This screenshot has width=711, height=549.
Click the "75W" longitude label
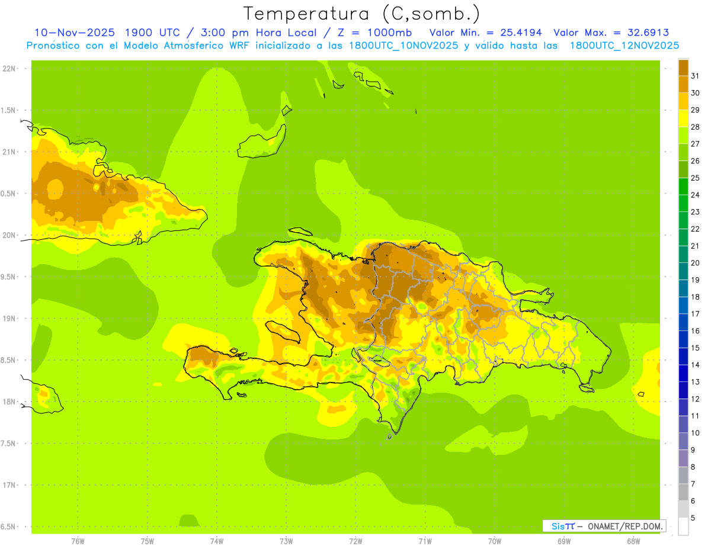click(148, 541)
